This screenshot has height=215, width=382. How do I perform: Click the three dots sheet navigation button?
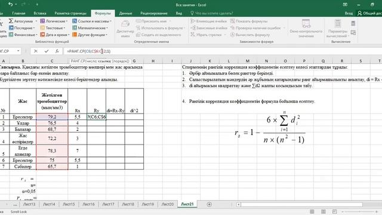[x=15, y=204]
